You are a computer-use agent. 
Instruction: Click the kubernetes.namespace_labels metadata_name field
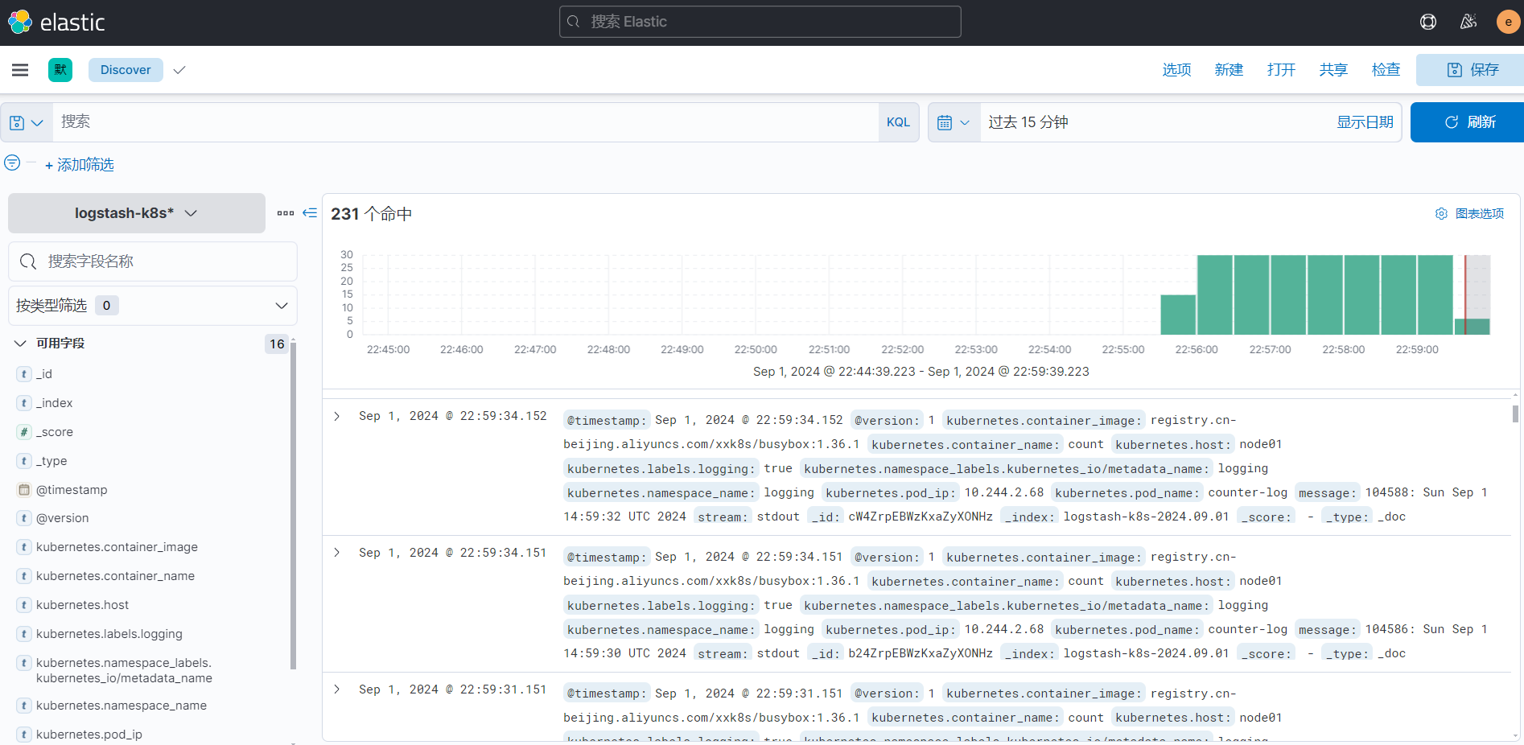pyautogui.click(x=124, y=670)
